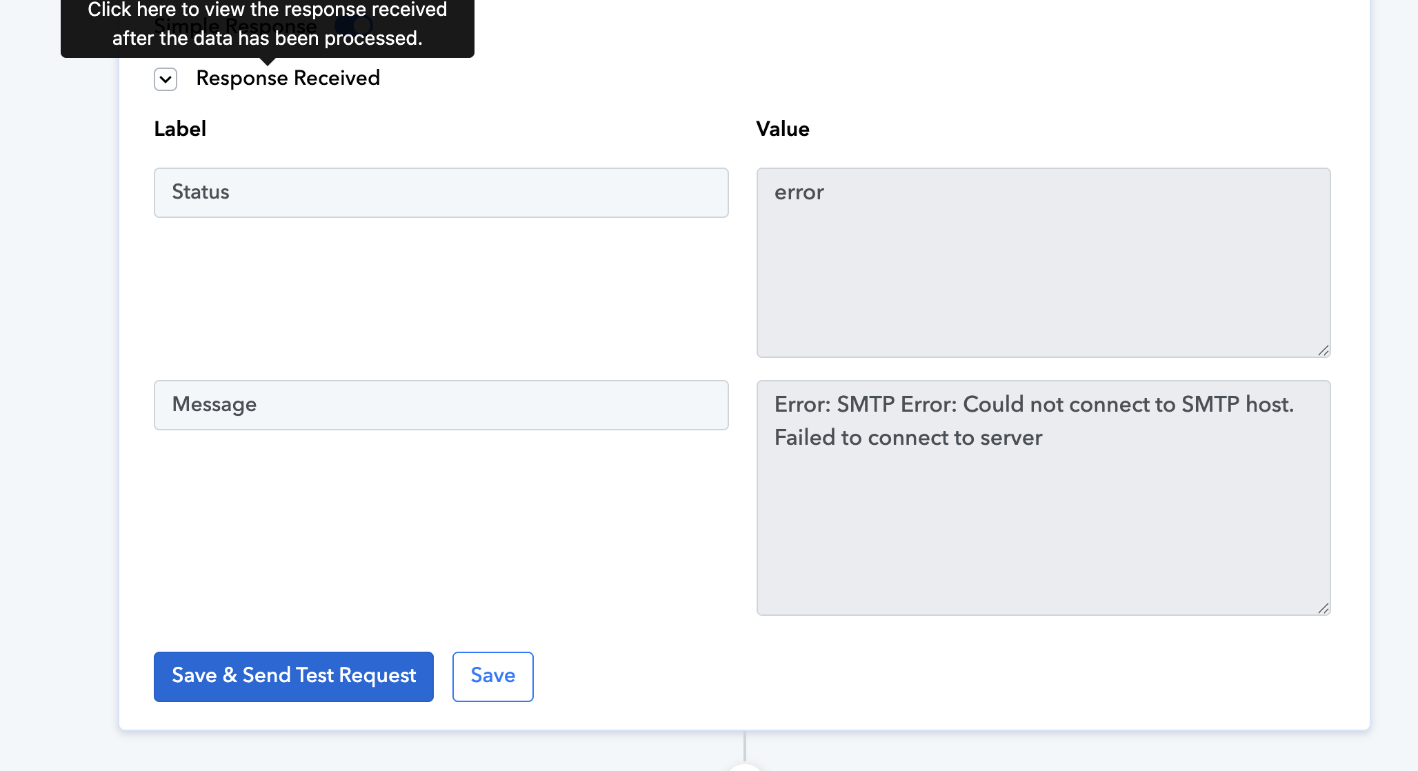
Task: Focus the SMTP error message value box
Action: [x=1043, y=498]
